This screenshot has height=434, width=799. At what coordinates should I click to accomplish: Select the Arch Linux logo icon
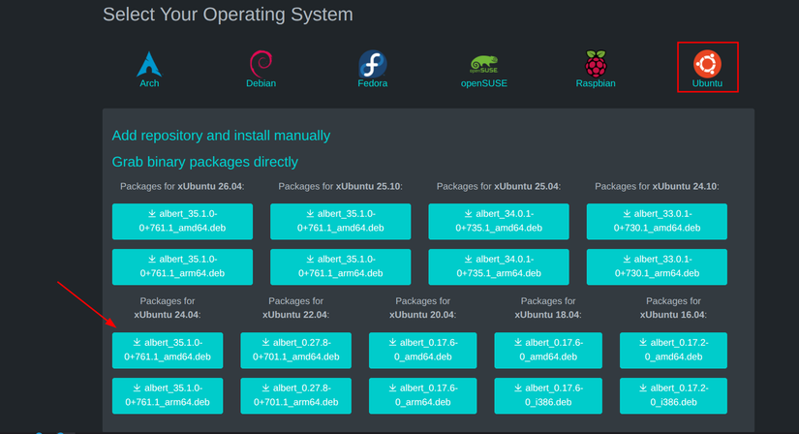pos(149,64)
